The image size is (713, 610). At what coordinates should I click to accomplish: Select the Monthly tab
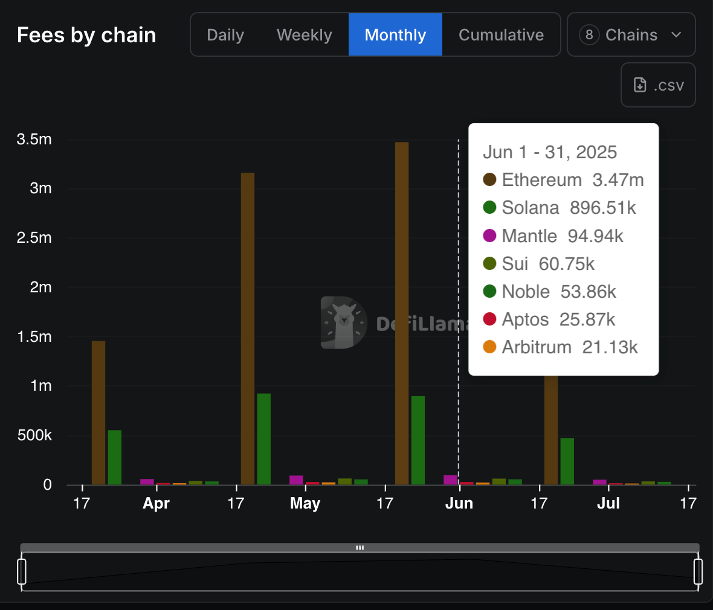point(395,35)
